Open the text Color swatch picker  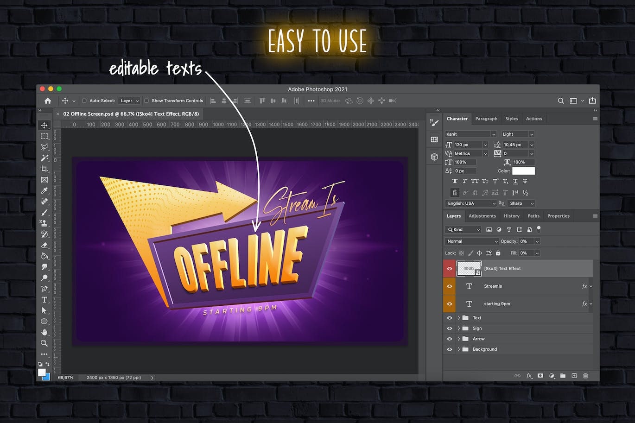[x=524, y=170]
